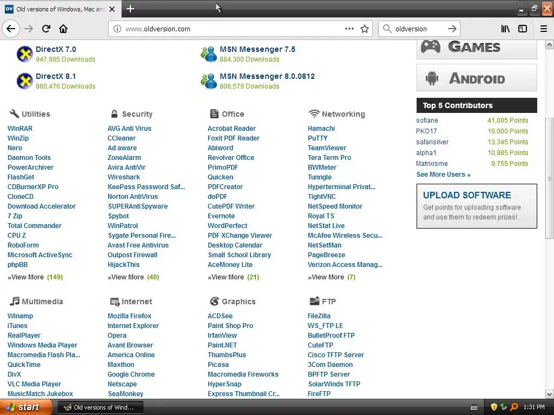This screenshot has height=415, width=554.
Task: Click the Upload Software box
Action: pyautogui.click(x=477, y=206)
